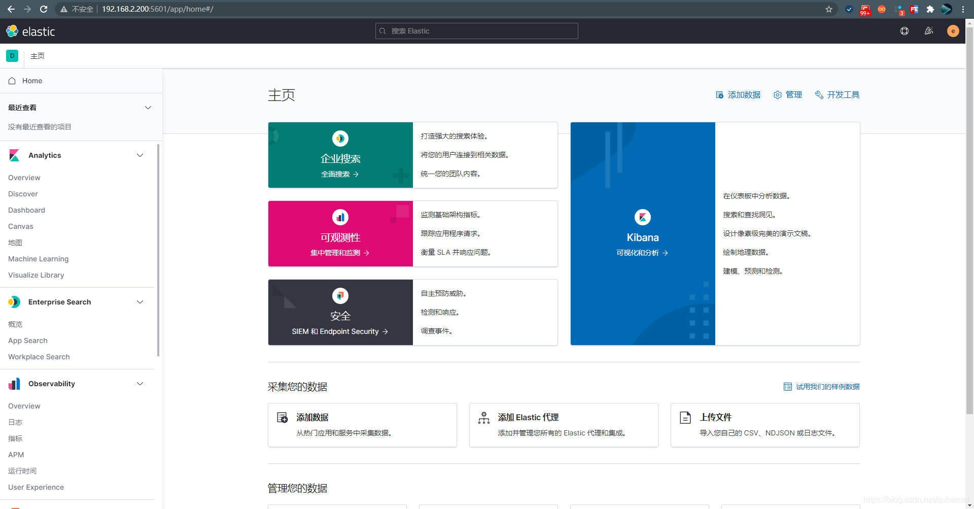Click the 安全 card shield icon
This screenshot has height=509, width=974.
click(340, 296)
